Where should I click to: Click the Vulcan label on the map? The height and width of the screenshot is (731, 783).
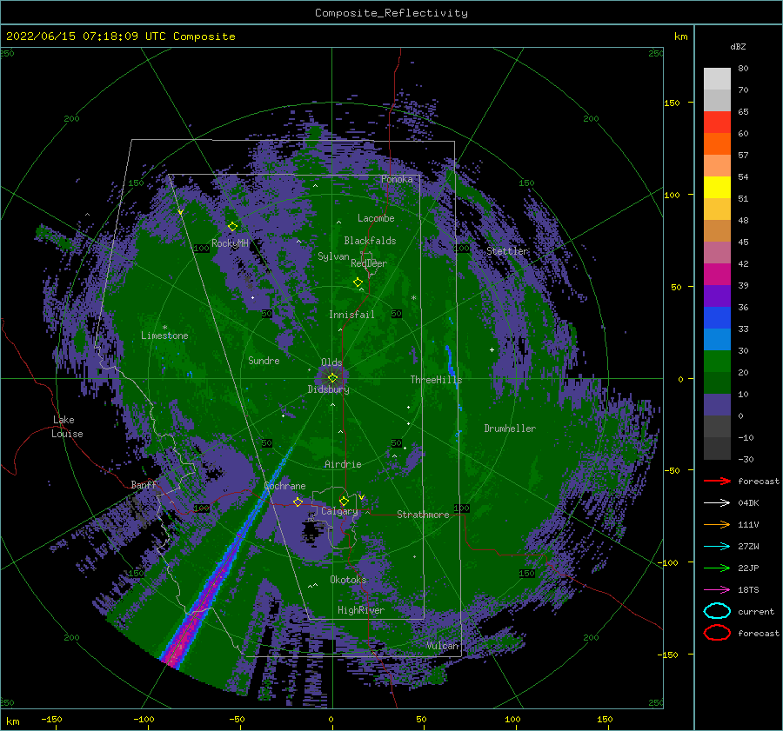coord(443,646)
